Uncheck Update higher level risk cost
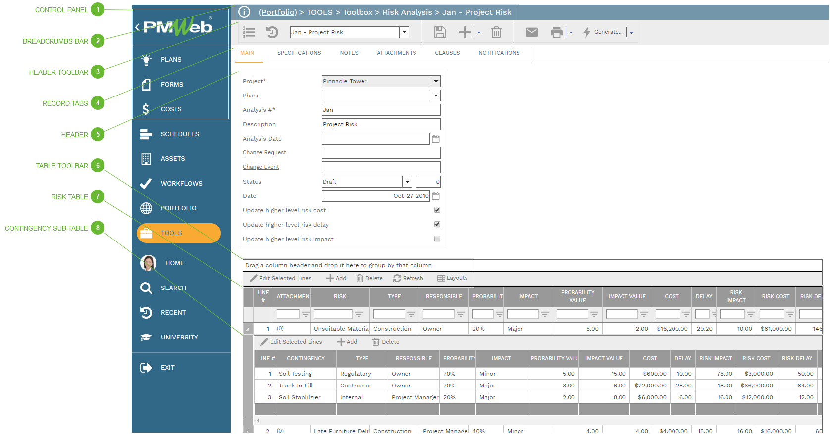Viewport: 830px width, 434px height. tap(437, 210)
